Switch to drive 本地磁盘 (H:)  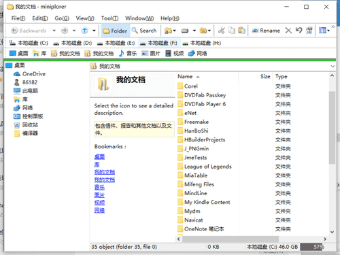tap(202, 43)
